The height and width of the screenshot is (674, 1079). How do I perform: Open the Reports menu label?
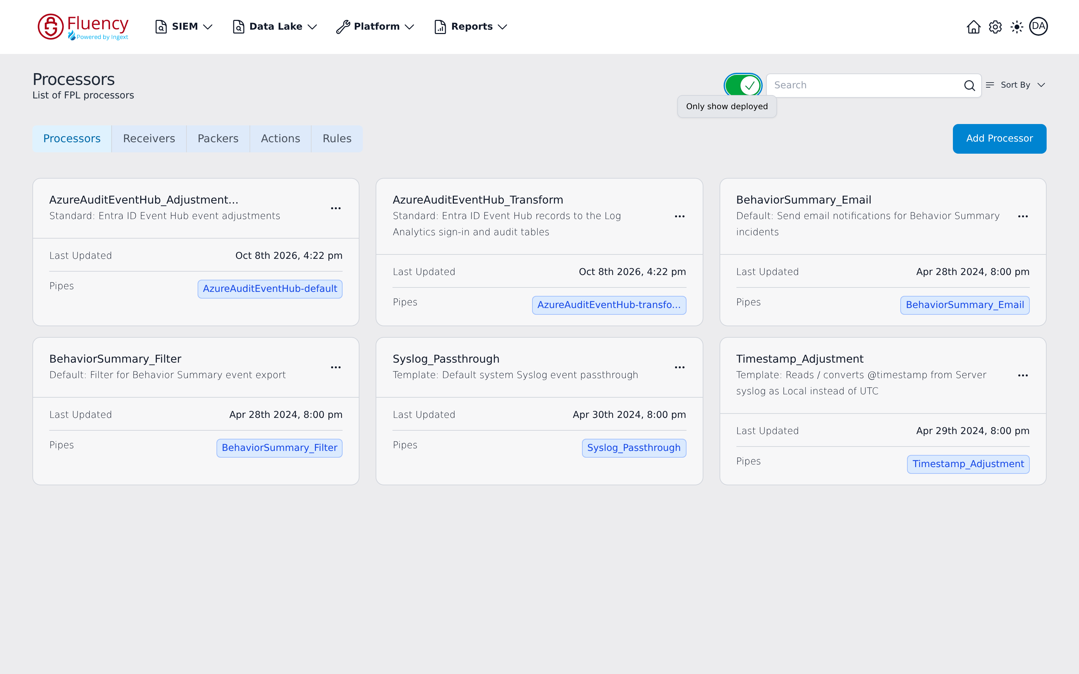[x=472, y=26]
